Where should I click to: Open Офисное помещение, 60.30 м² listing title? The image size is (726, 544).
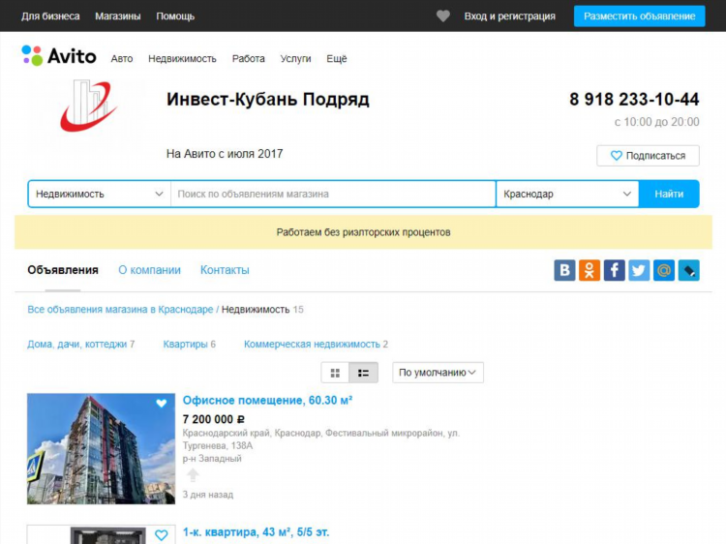[267, 401]
